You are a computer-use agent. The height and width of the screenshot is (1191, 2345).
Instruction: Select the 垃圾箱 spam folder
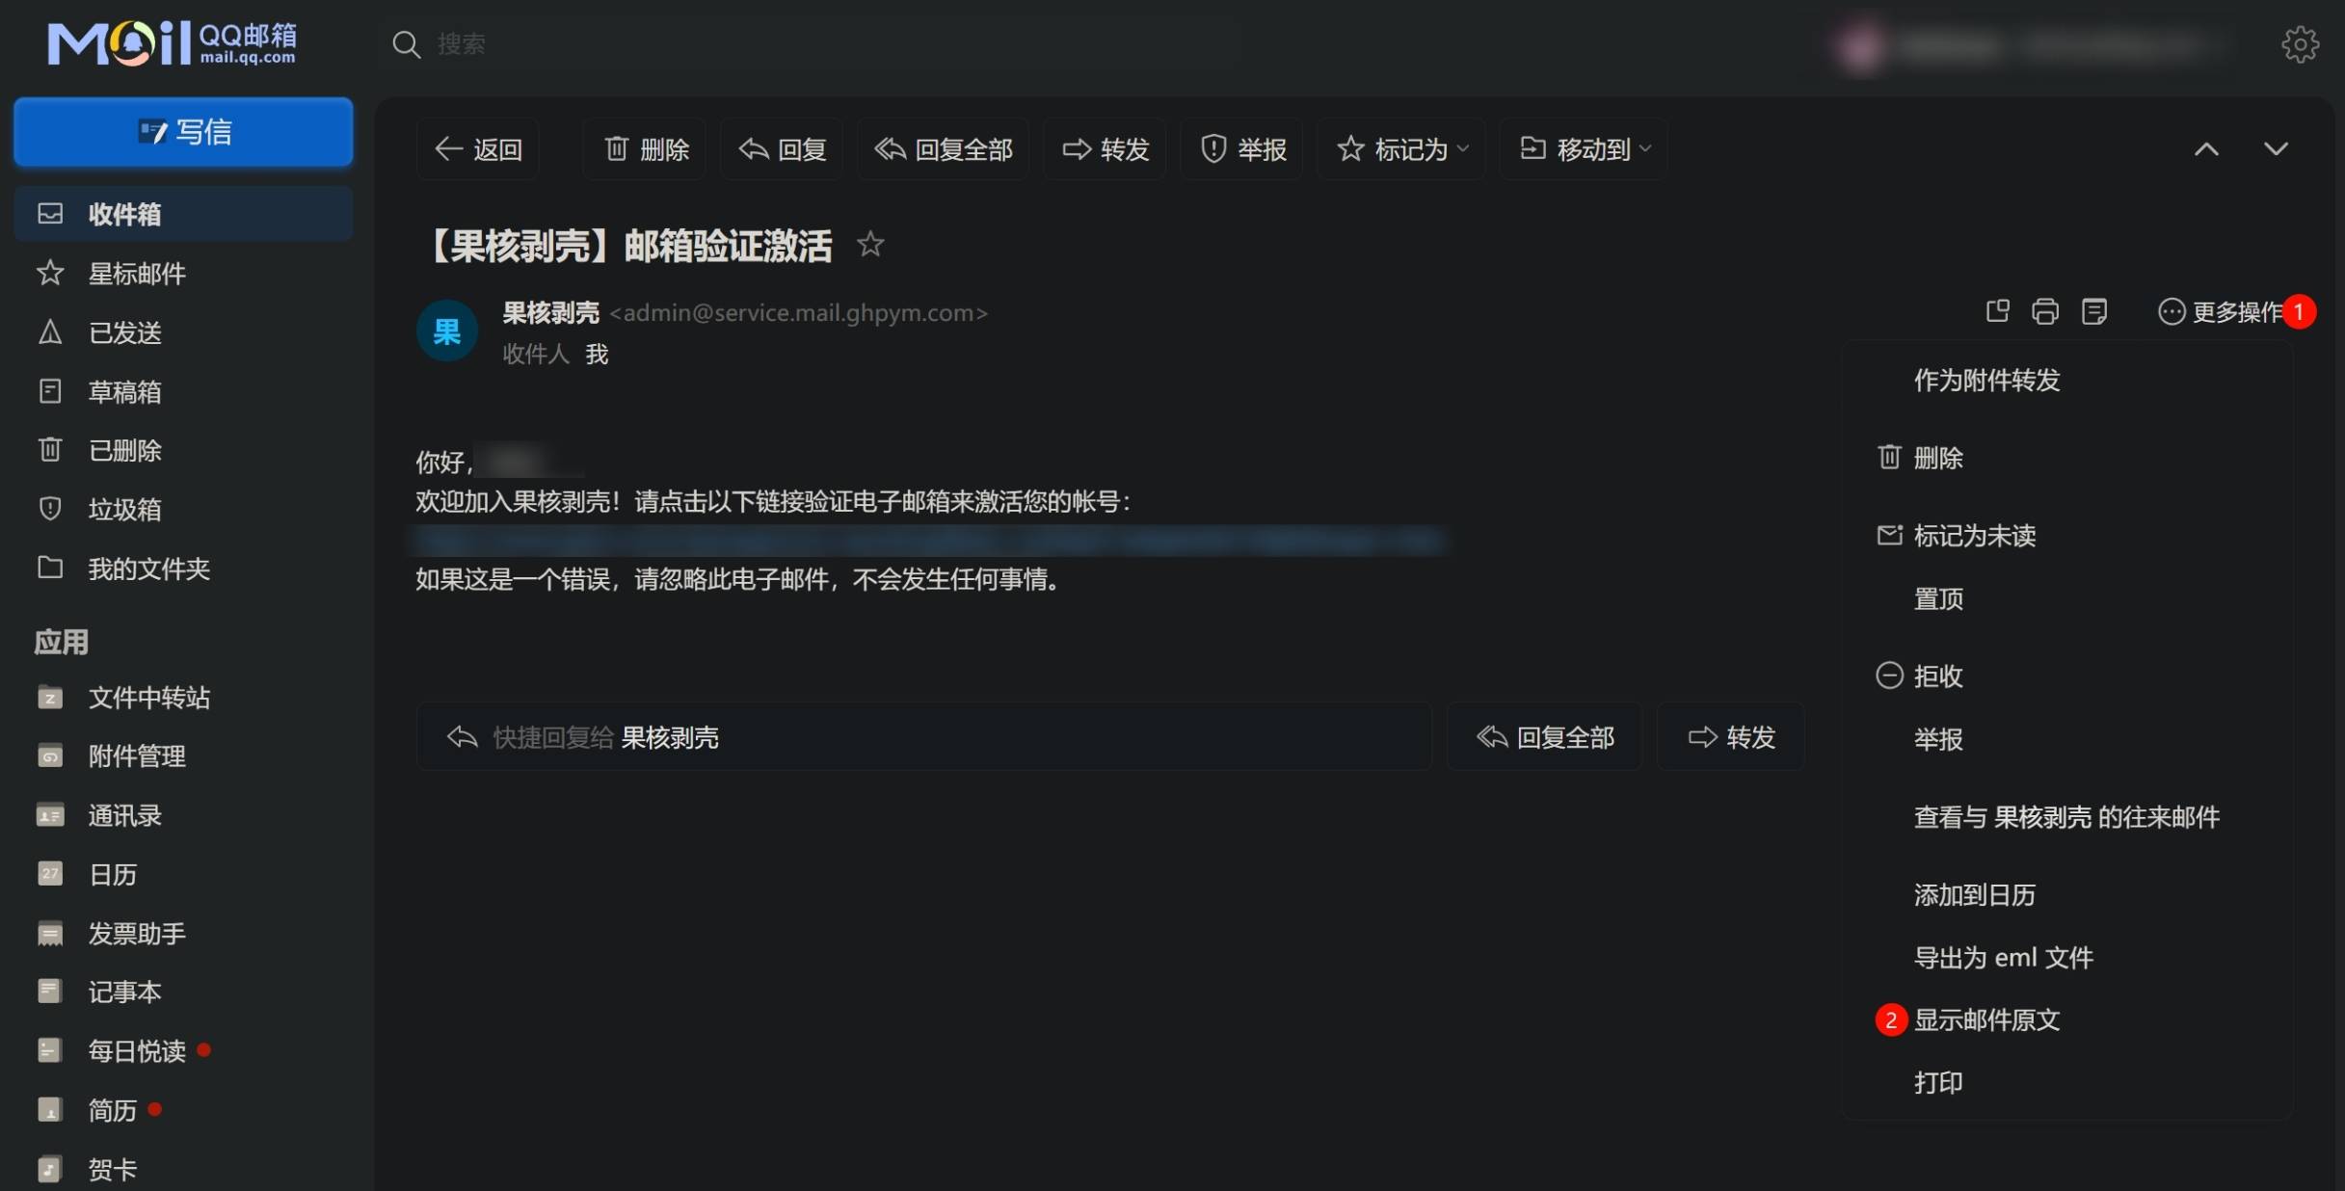pyautogui.click(x=123, y=509)
